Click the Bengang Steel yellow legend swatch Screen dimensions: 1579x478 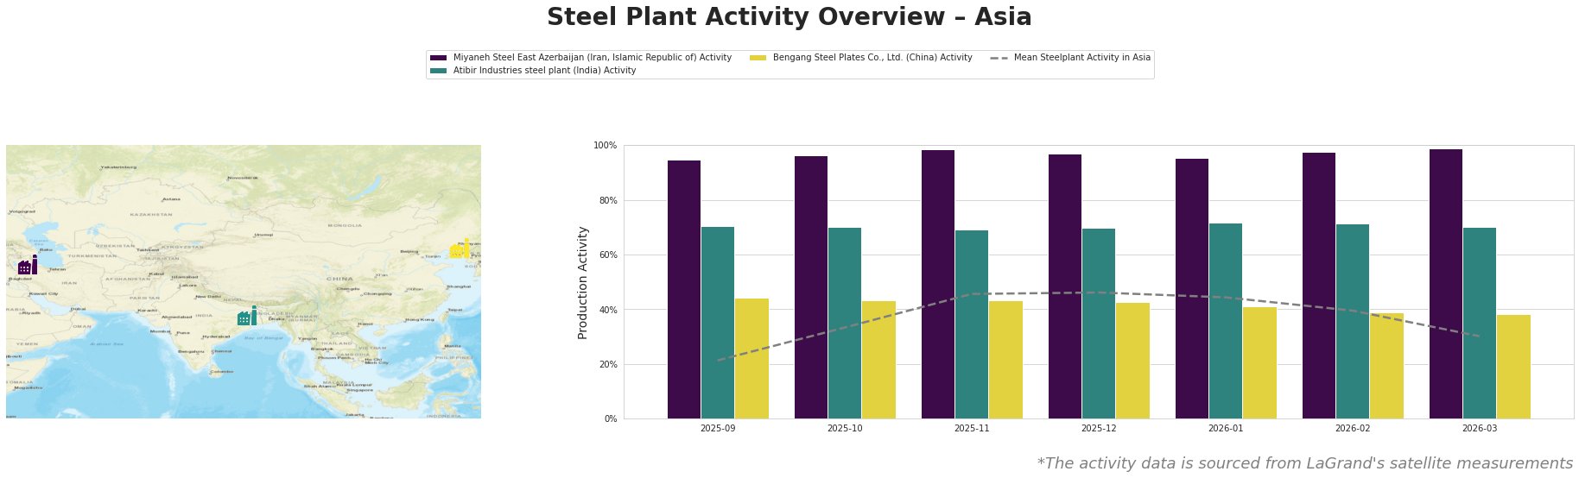758,58
